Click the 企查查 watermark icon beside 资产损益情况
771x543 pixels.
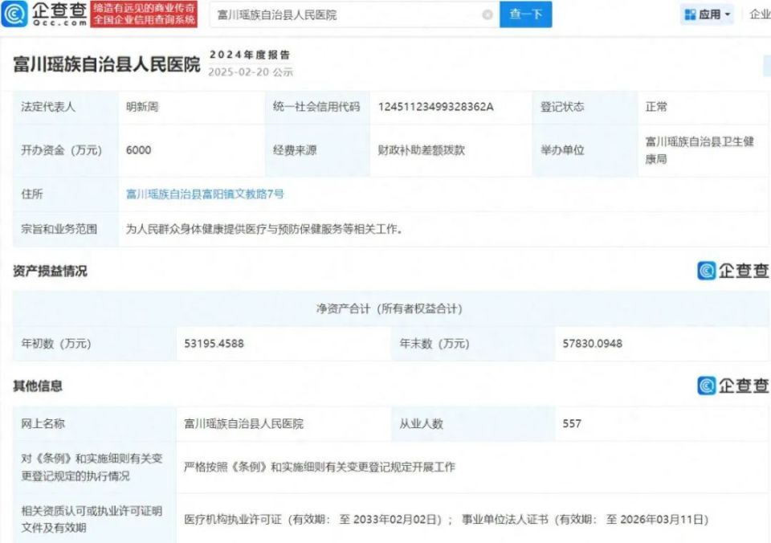point(732,271)
